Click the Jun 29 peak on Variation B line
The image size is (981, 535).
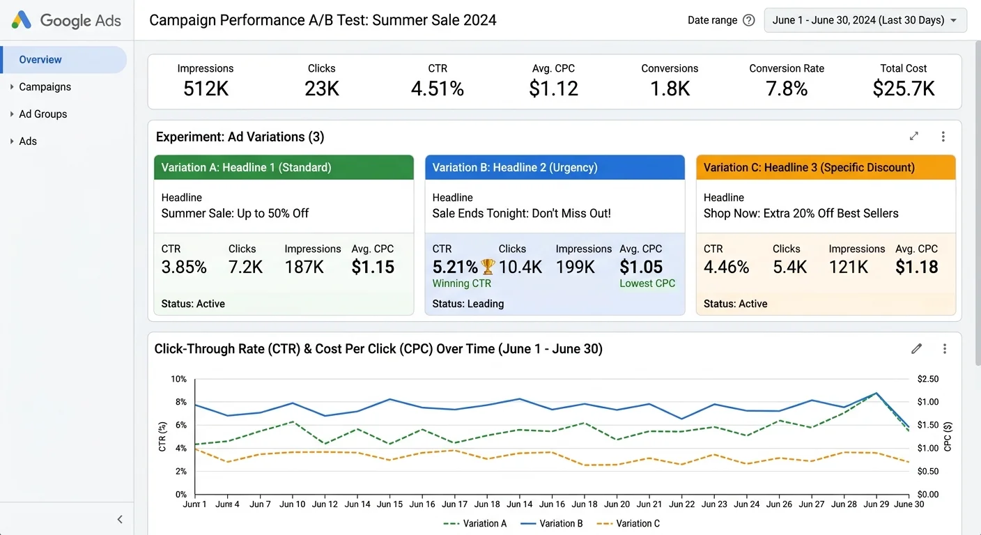click(x=876, y=393)
